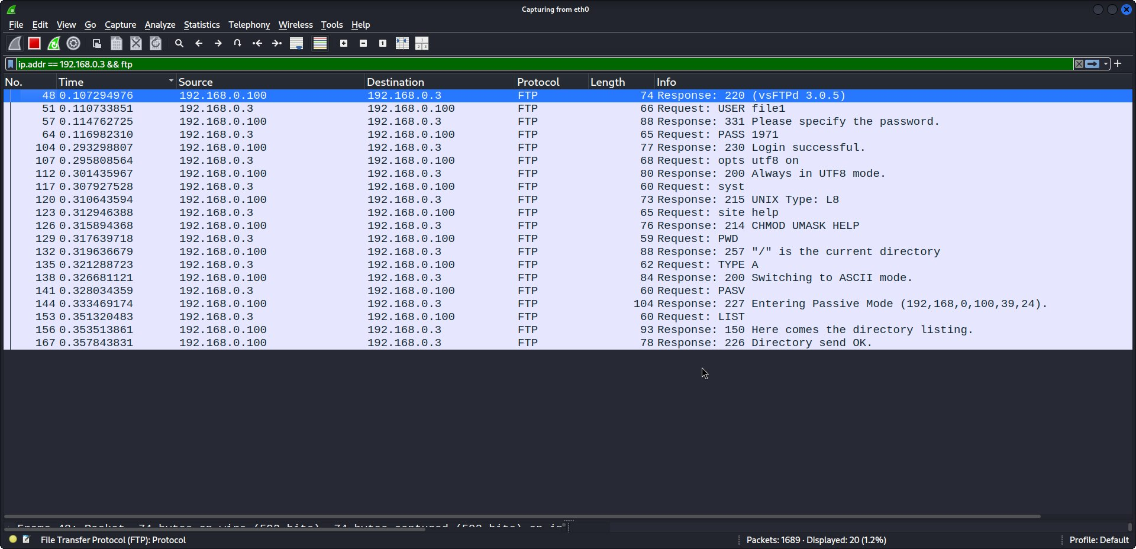Screen dimensions: 1136x549
Task: Open capture file properties status icon
Action: click(x=26, y=540)
